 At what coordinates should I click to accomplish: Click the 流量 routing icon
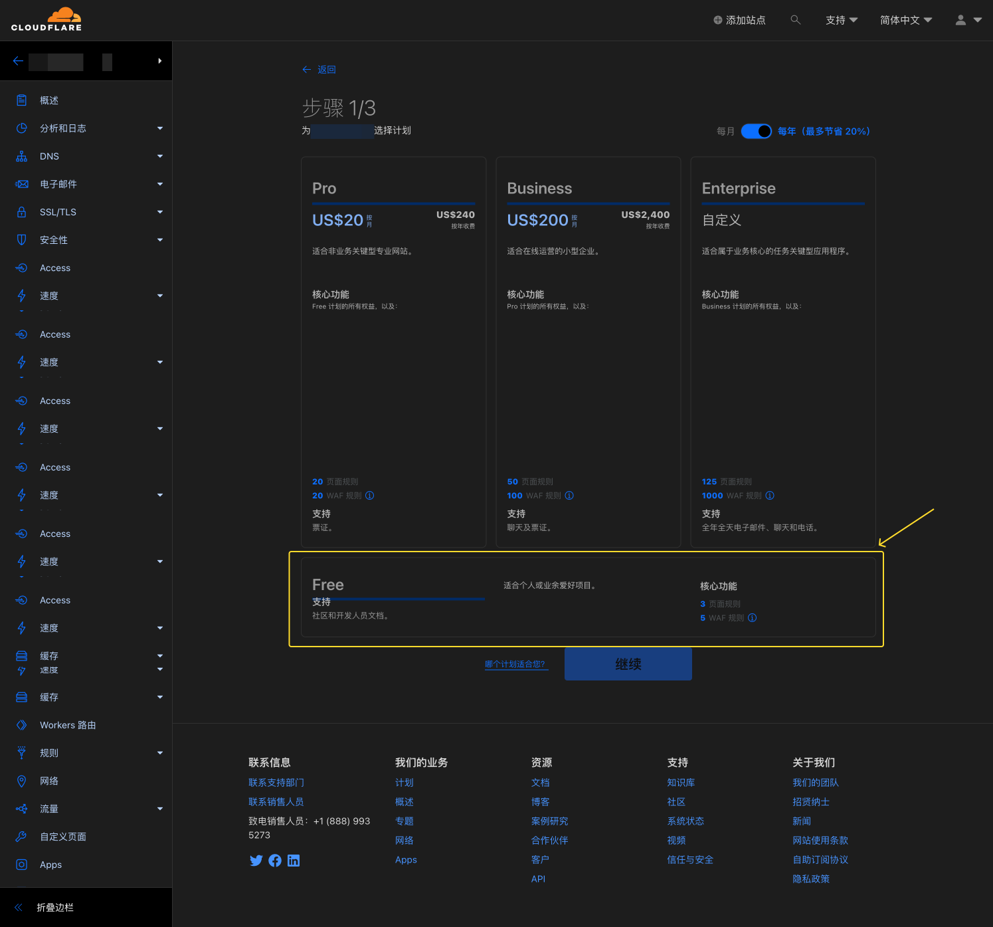pos(21,809)
